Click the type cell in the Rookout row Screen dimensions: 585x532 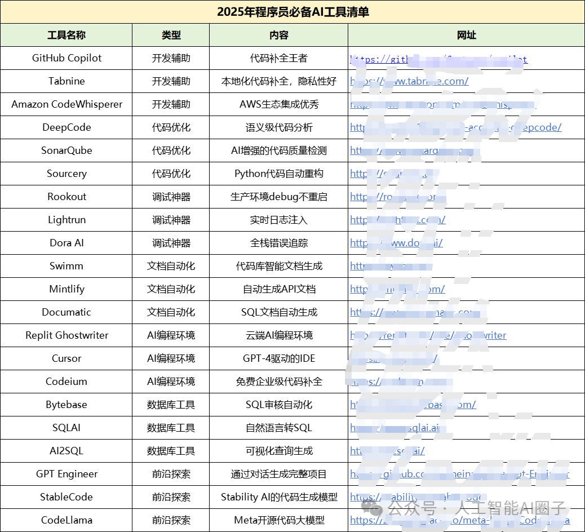(171, 197)
